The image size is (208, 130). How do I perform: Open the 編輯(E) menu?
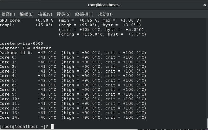27,14
